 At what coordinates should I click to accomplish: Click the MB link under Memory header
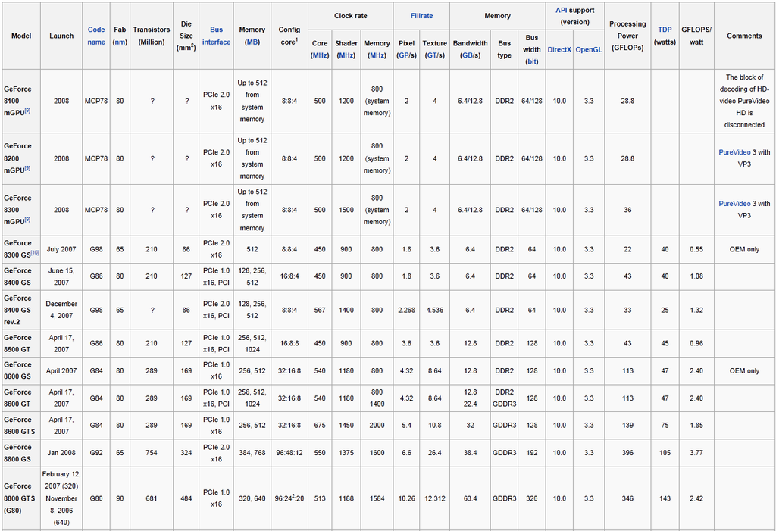252,42
